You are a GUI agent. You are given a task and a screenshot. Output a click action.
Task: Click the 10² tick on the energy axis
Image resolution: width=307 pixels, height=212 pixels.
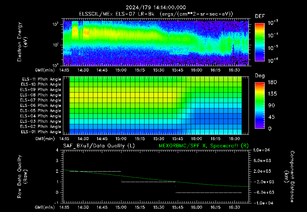(x=55, y=24)
